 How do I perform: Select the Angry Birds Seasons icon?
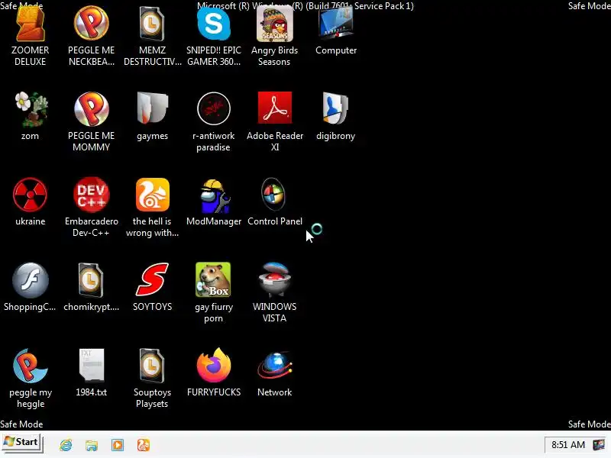pos(275,24)
